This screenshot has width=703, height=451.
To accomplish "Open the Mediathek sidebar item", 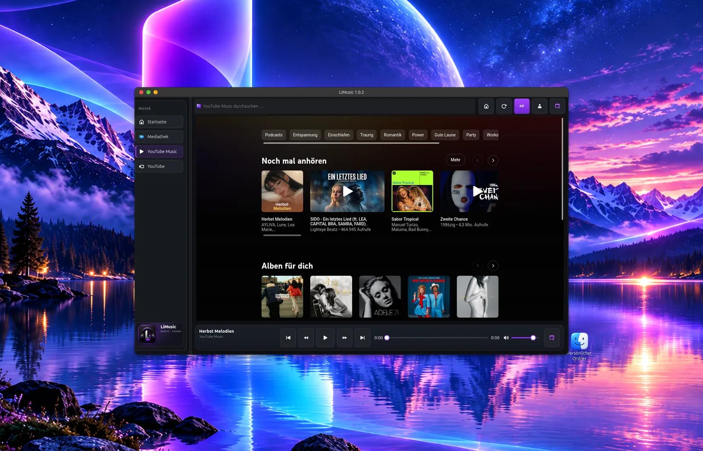I will point(159,137).
